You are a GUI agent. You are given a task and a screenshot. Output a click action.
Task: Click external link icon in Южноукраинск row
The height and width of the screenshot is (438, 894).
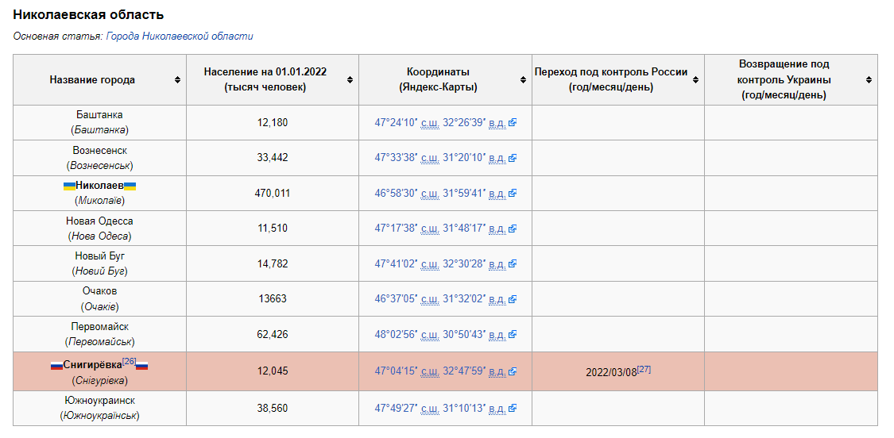513,408
